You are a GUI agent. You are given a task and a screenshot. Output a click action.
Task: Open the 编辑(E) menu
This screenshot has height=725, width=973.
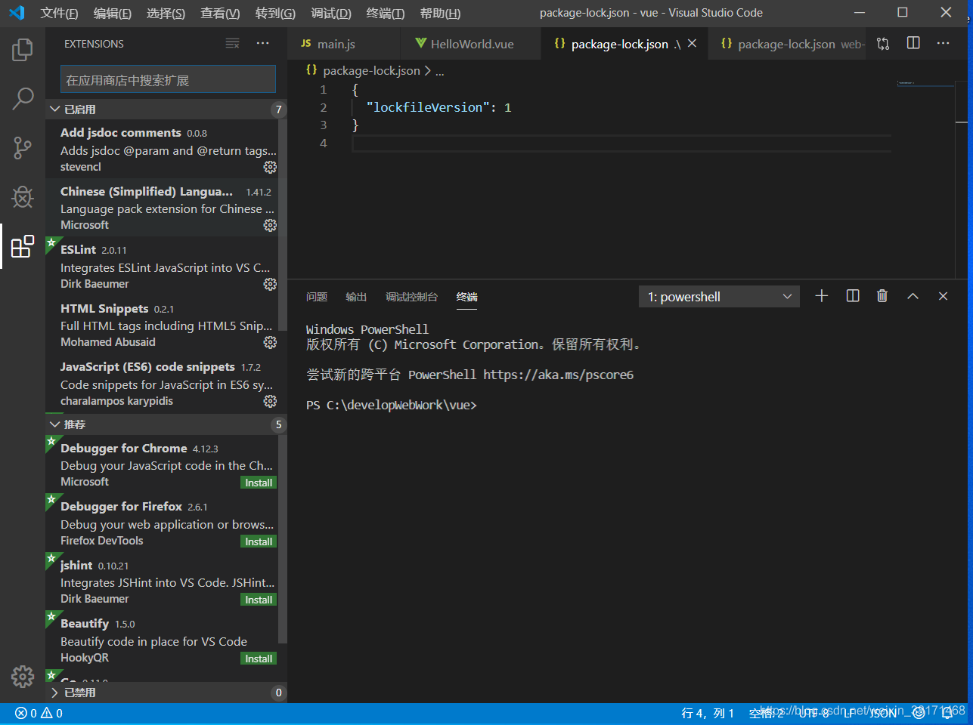pos(112,13)
